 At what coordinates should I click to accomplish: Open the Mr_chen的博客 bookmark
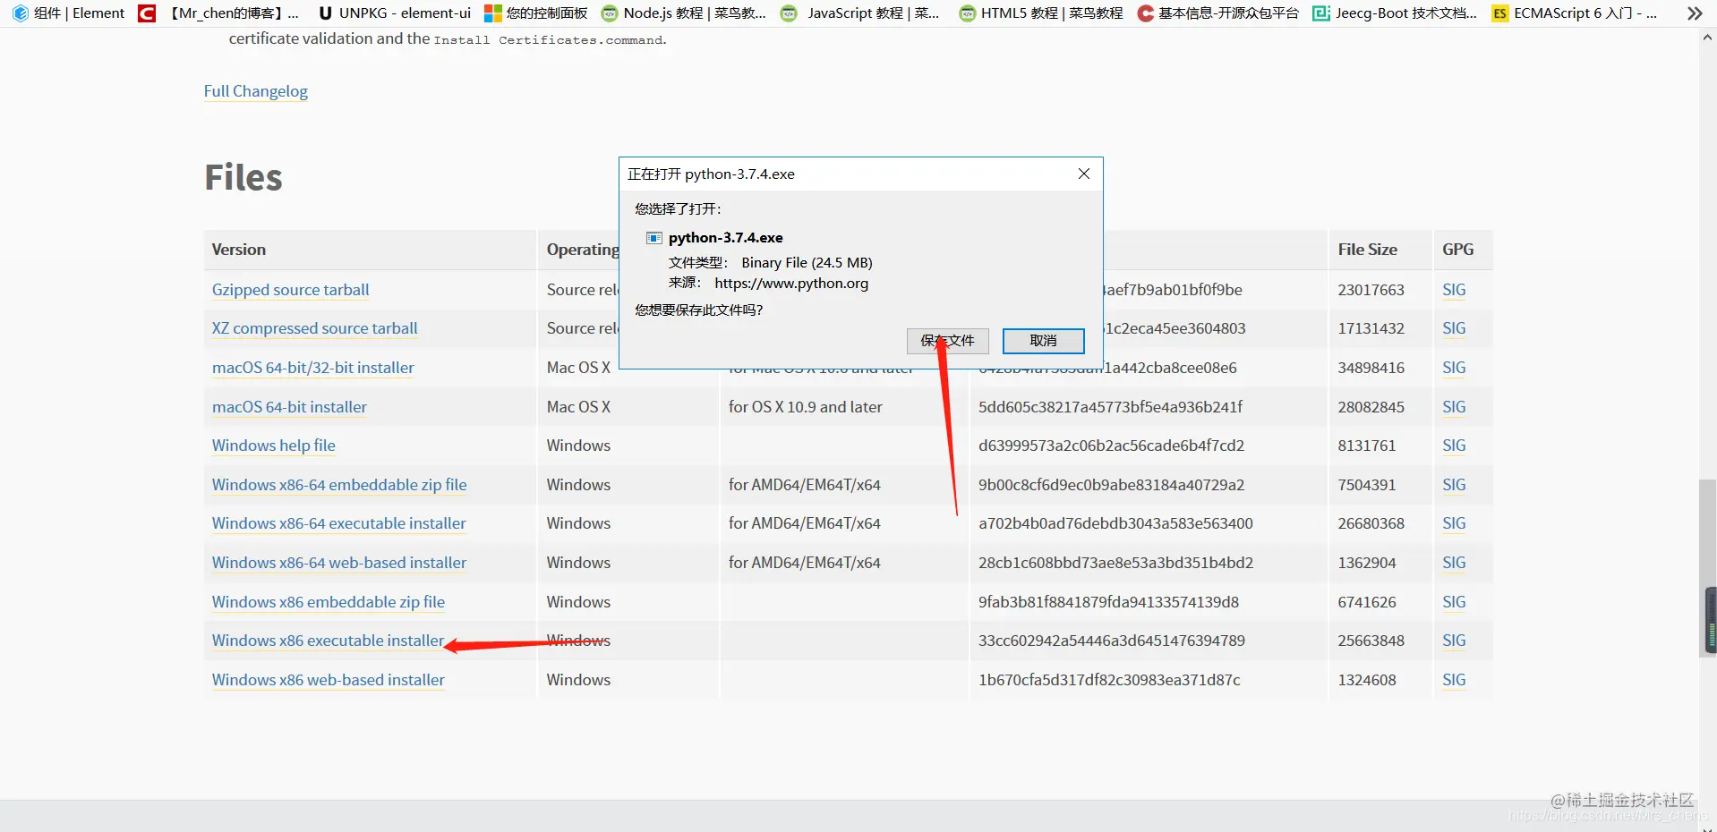218,13
